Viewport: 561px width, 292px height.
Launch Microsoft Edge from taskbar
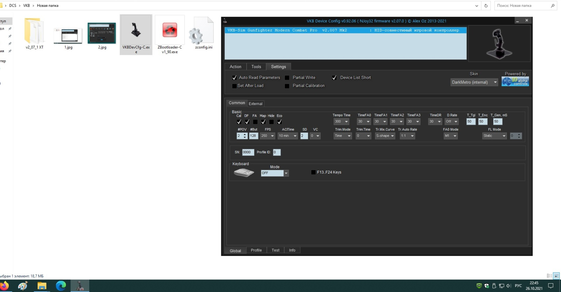click(61, 286)
